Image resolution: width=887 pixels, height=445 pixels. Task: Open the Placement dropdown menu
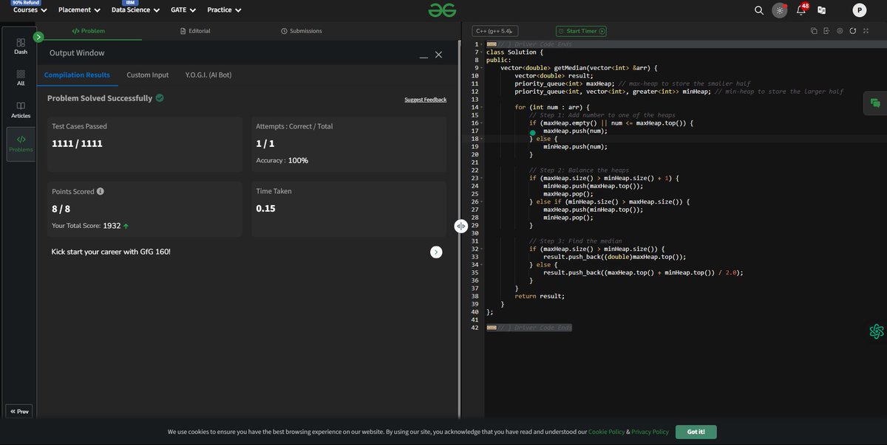(x=79, y=10)
